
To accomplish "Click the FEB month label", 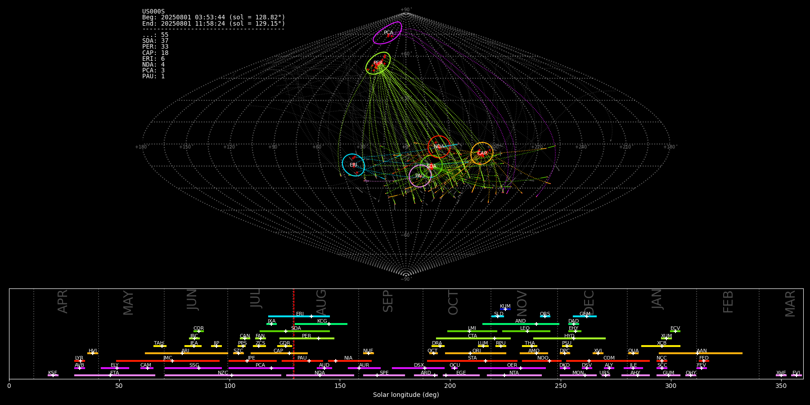I will [x=728, y=301].
